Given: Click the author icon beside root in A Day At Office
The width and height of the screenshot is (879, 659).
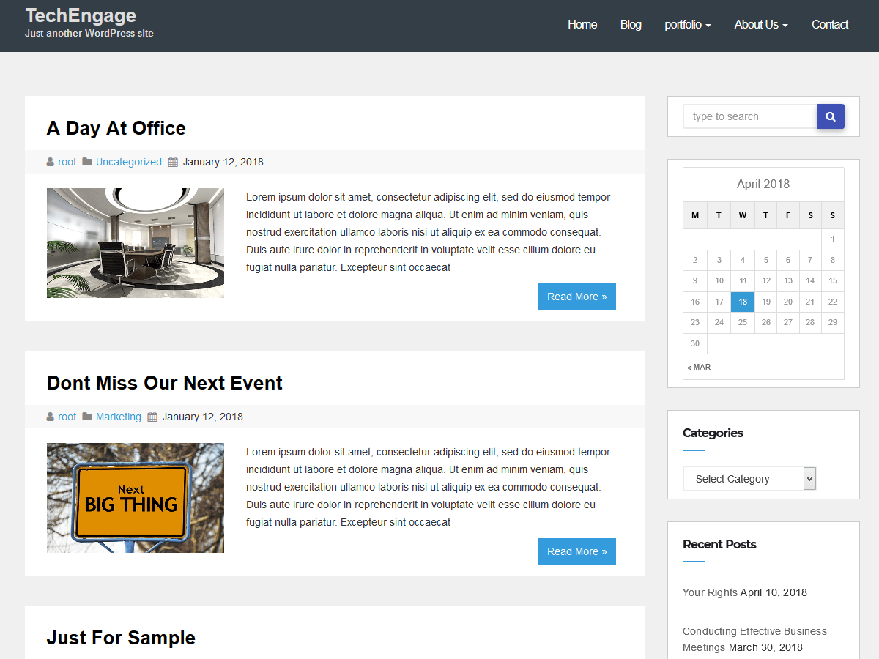Looking at the screenshot, I should 51,162.
